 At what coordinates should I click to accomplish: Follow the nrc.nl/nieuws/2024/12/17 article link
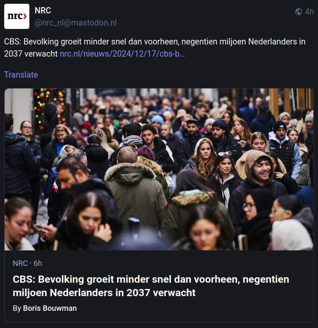122,54
